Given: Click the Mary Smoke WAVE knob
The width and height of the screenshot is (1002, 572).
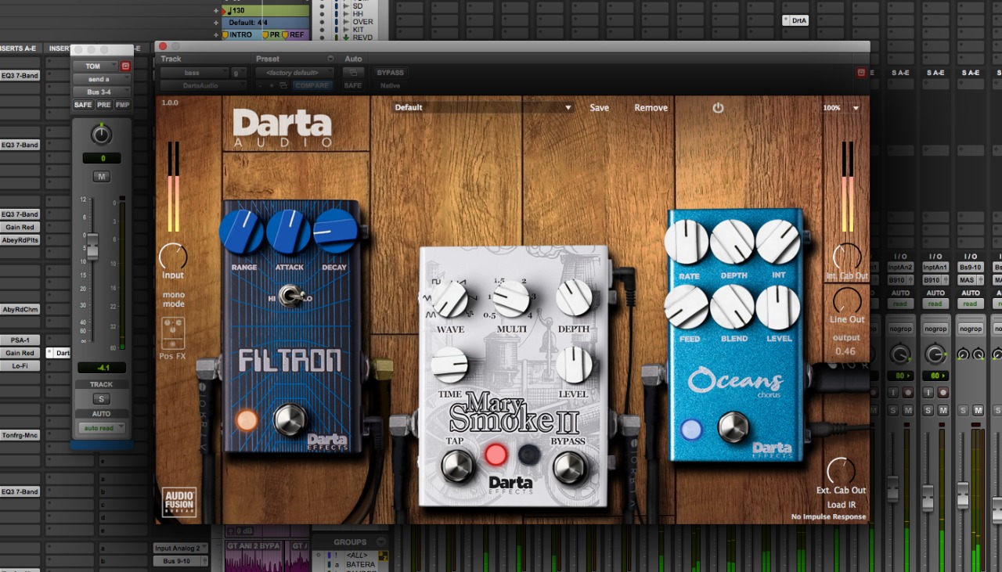Looking at the screenshot, I should click(x=450, y=299).
